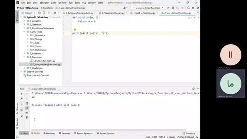Screen dimensions: 247x139
Task: Open the run configuration dropdown 2_user_defined_functions
Action: 148,8
